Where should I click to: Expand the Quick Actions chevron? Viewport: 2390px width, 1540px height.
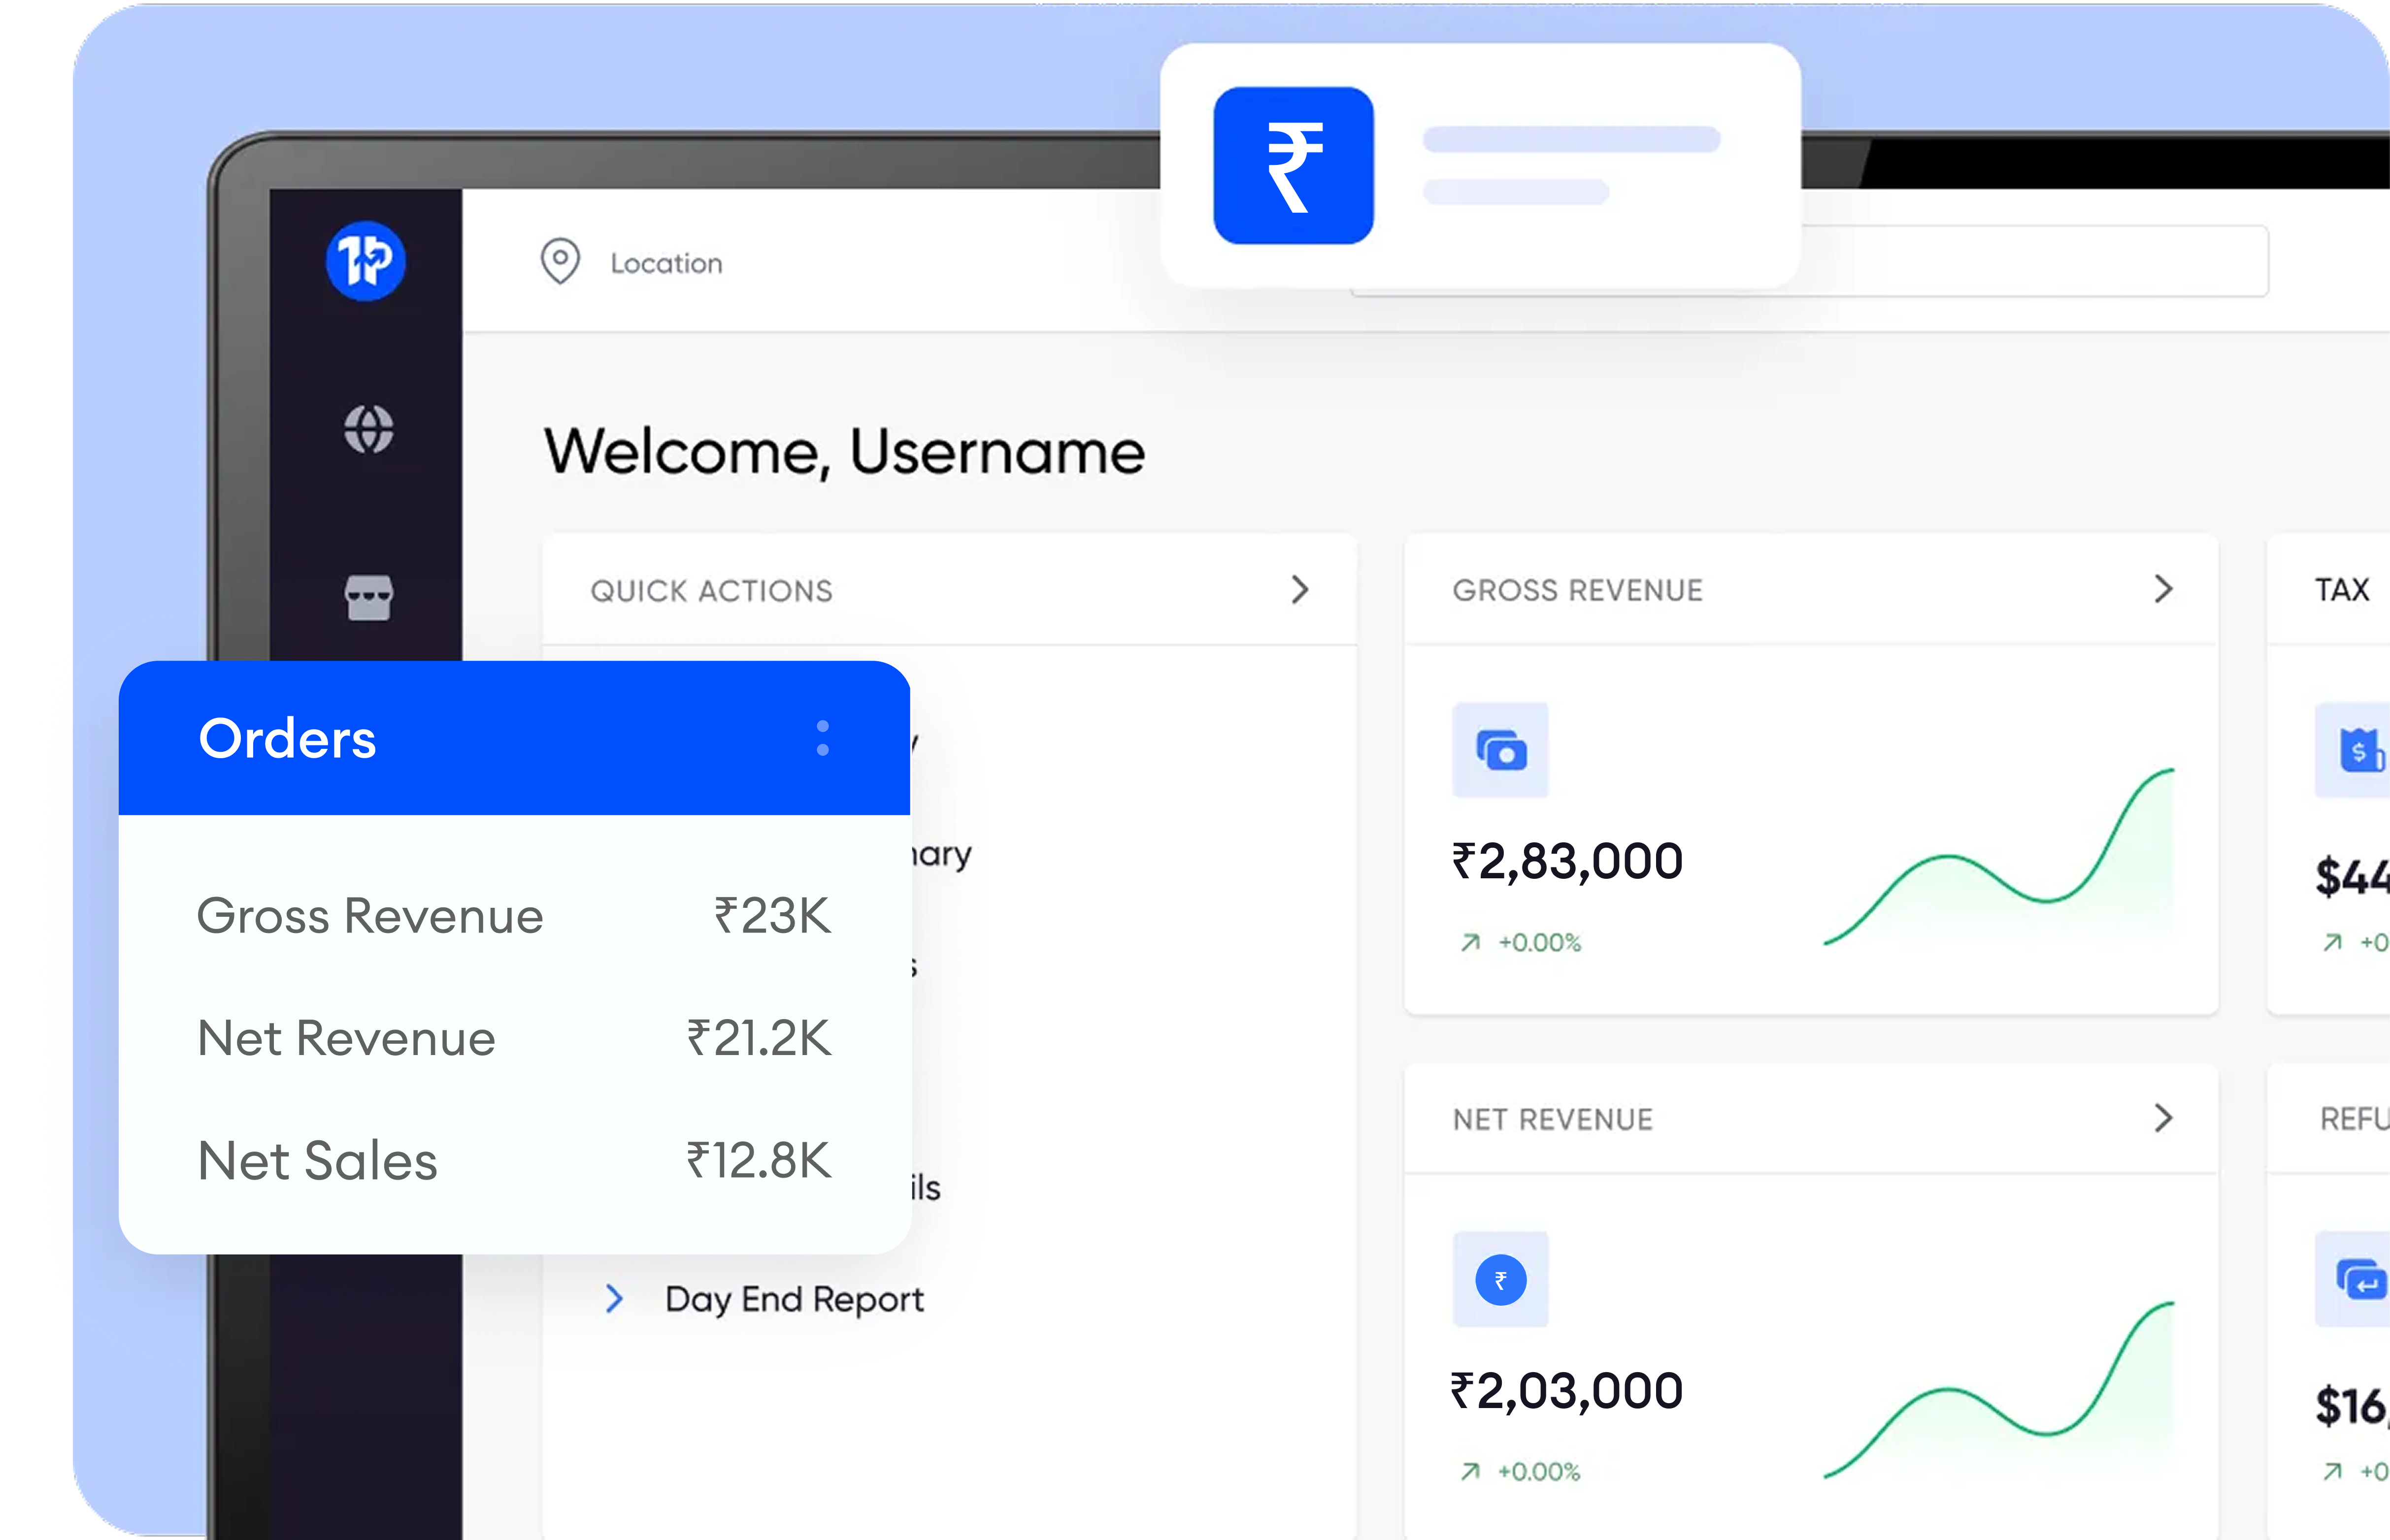pos(1299,590)
